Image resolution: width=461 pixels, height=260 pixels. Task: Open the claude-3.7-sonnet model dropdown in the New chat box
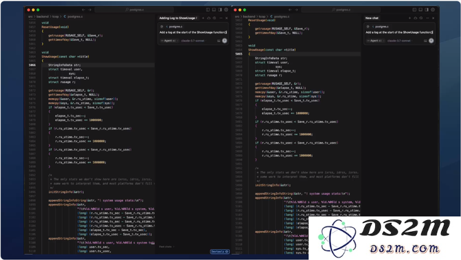400,40
